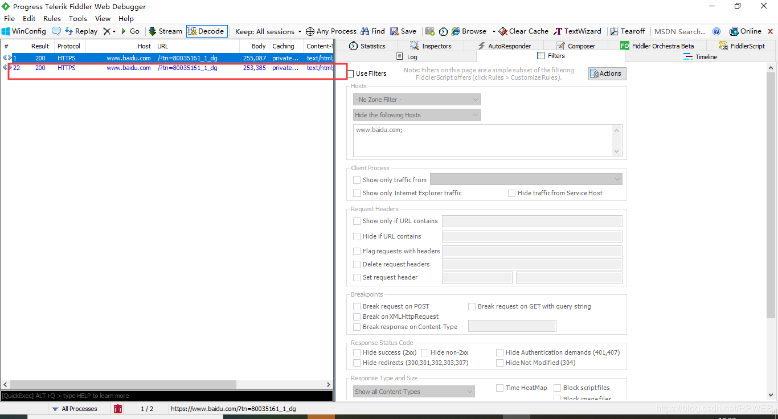This screenshot has width=778, height=419.
Task: Open WinConfig from the toolbar
Action: coord(23,31)
